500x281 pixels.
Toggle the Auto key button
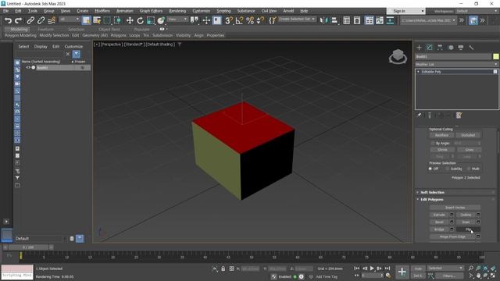(x=418, y=269)
